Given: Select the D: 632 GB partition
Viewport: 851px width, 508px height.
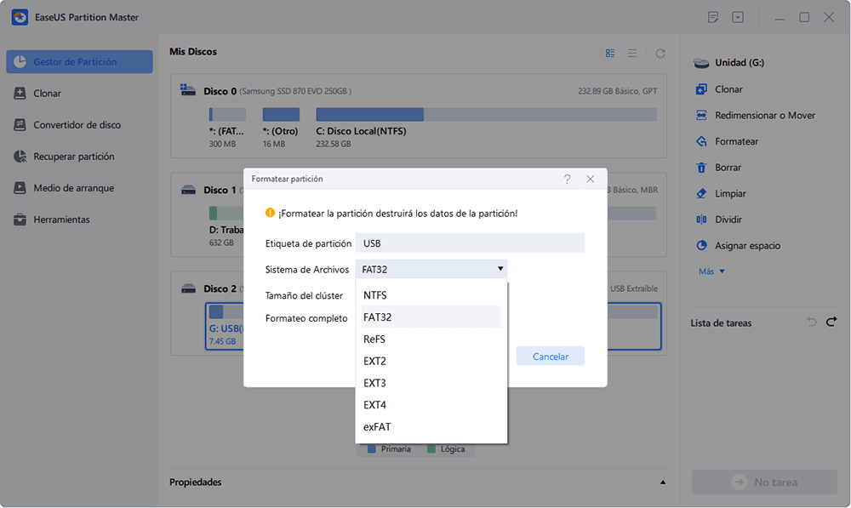Looking at the screenshot, I should pyautogui.click(x=226, y=228).
